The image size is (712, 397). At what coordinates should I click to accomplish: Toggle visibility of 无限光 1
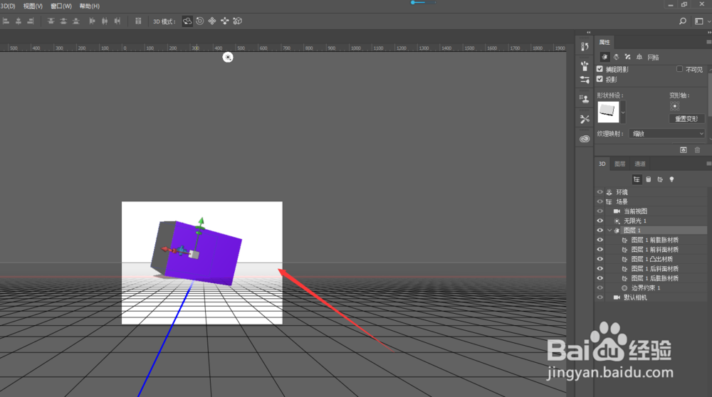click(x=600, y=221)
